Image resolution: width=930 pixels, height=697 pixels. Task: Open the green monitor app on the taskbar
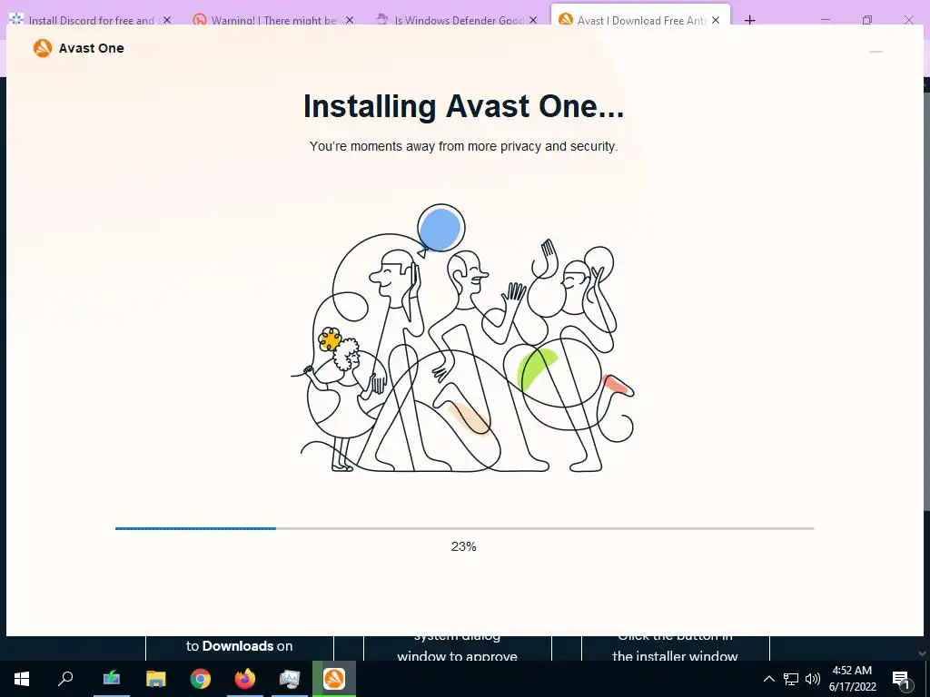(112, 679)
